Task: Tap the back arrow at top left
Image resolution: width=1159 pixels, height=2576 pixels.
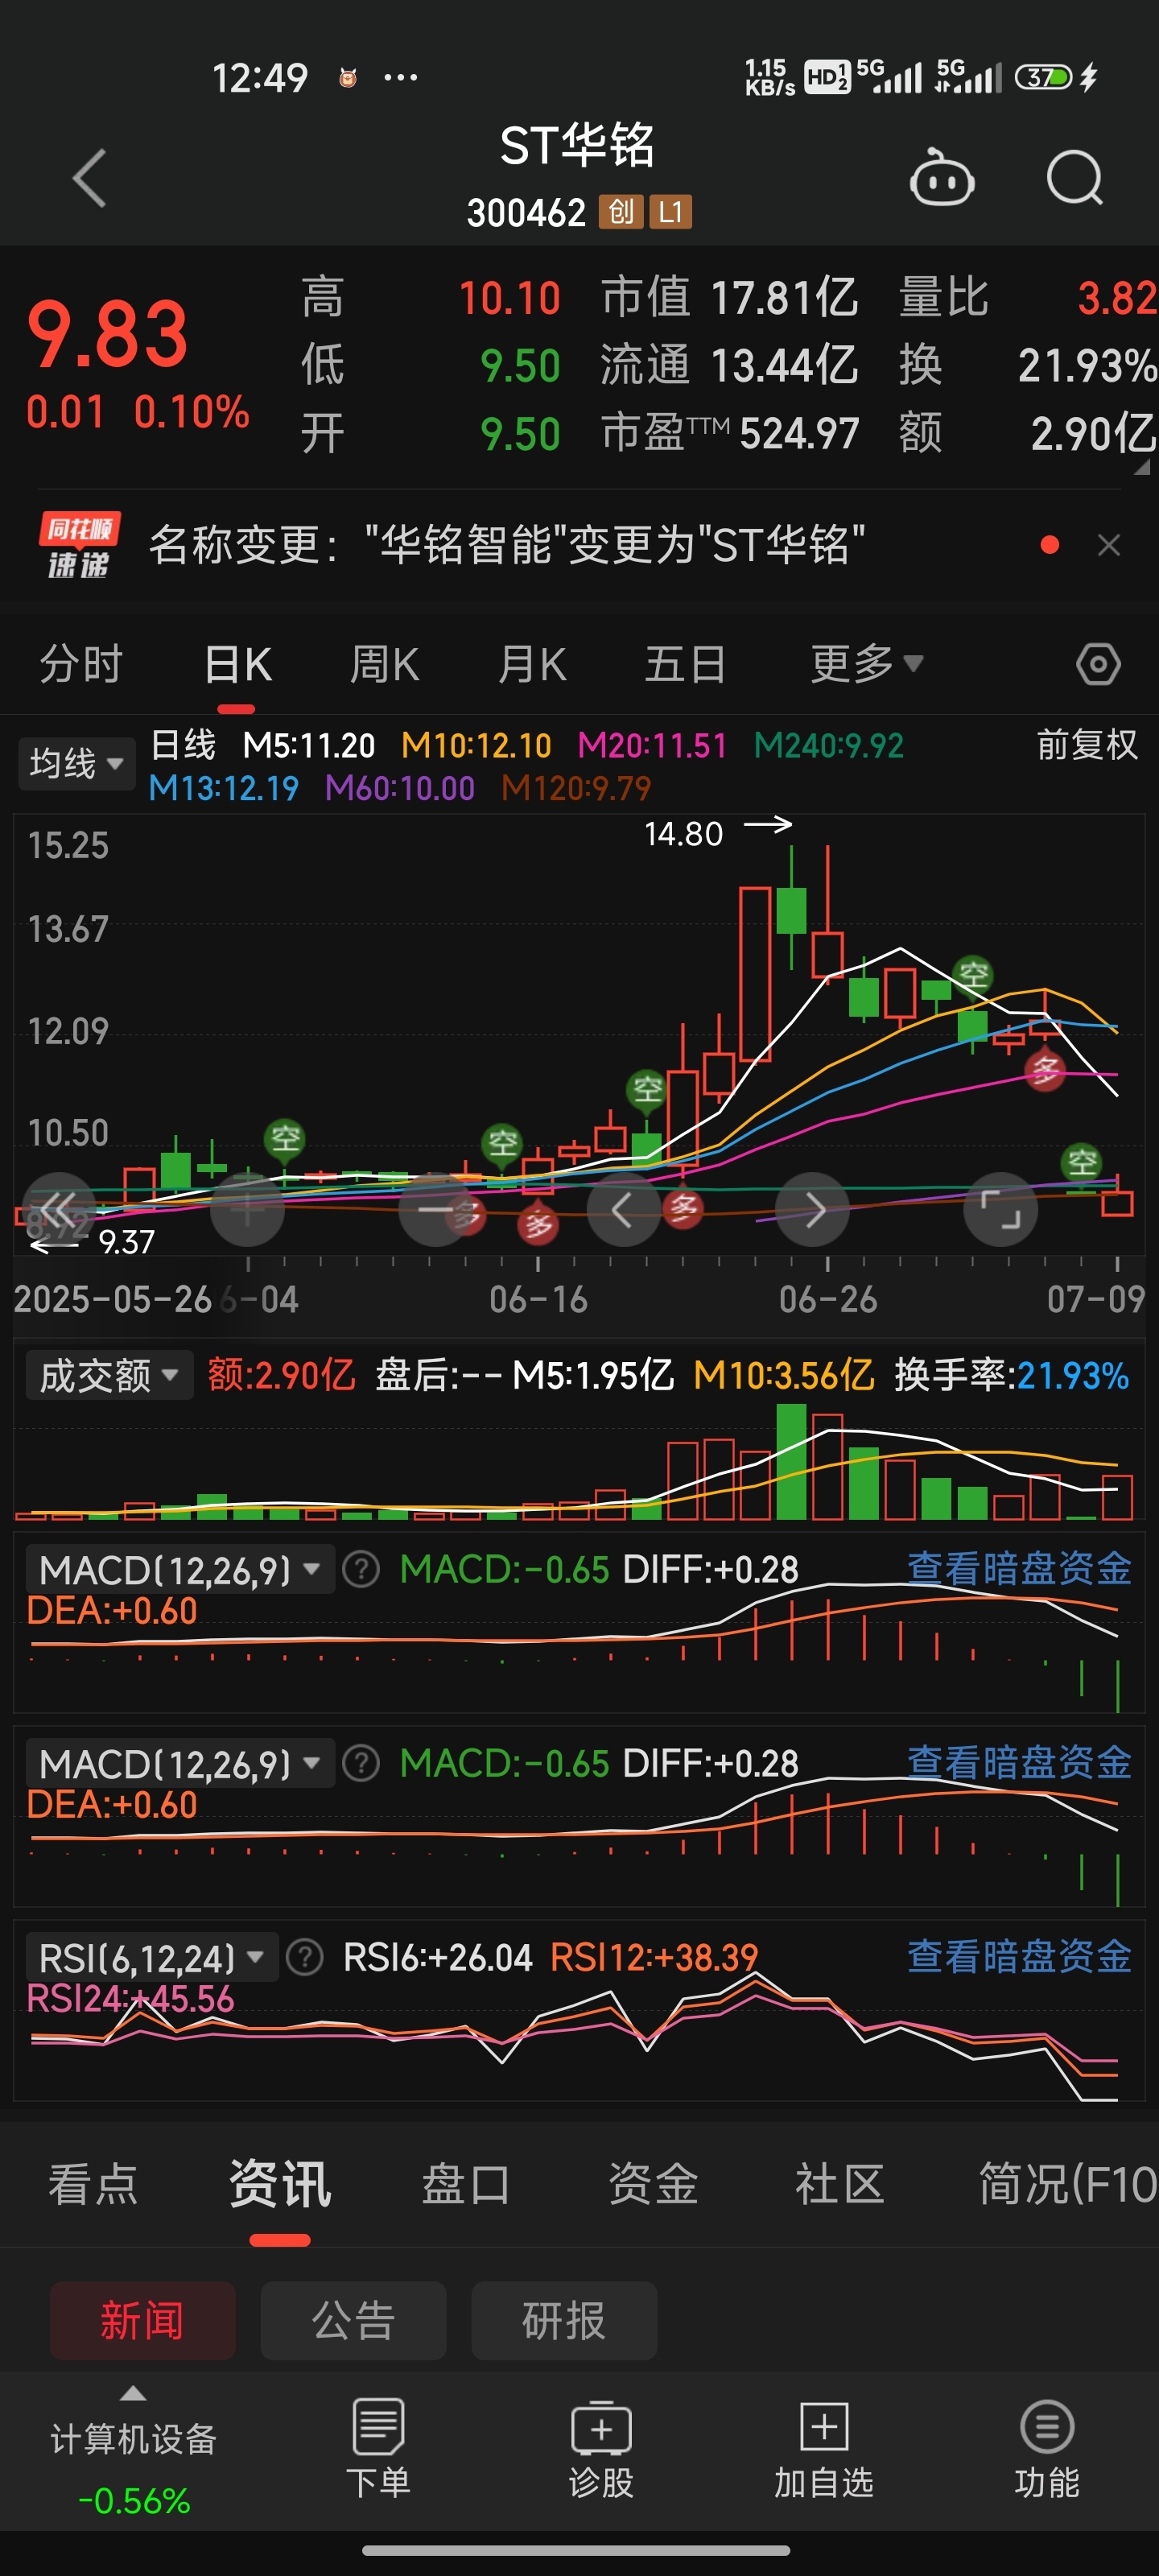Action: [89, 179]
